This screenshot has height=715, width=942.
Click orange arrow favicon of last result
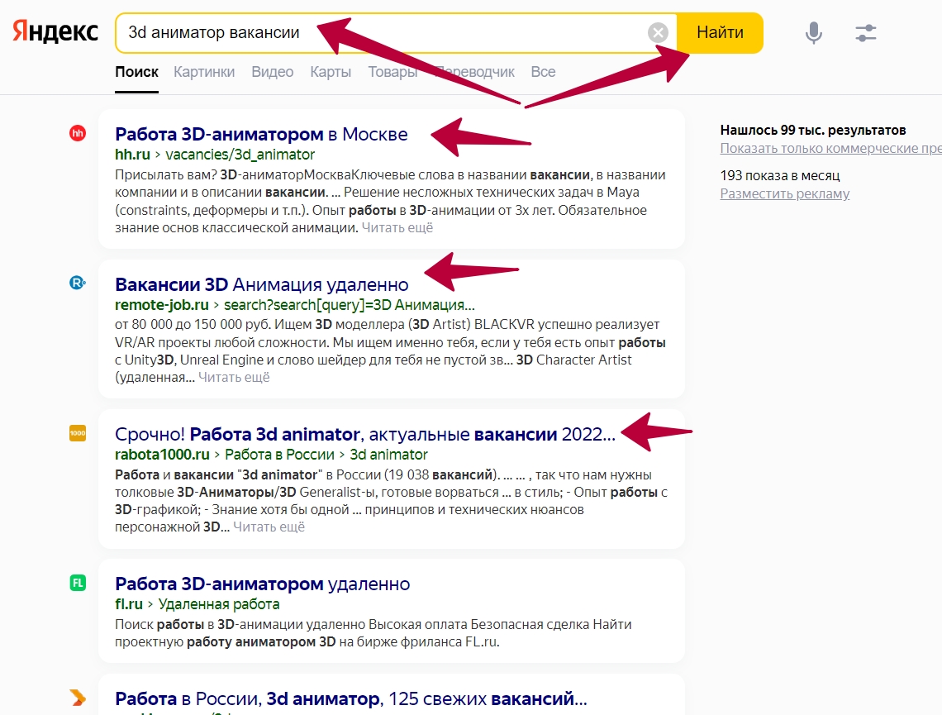(x=78, y=698)
